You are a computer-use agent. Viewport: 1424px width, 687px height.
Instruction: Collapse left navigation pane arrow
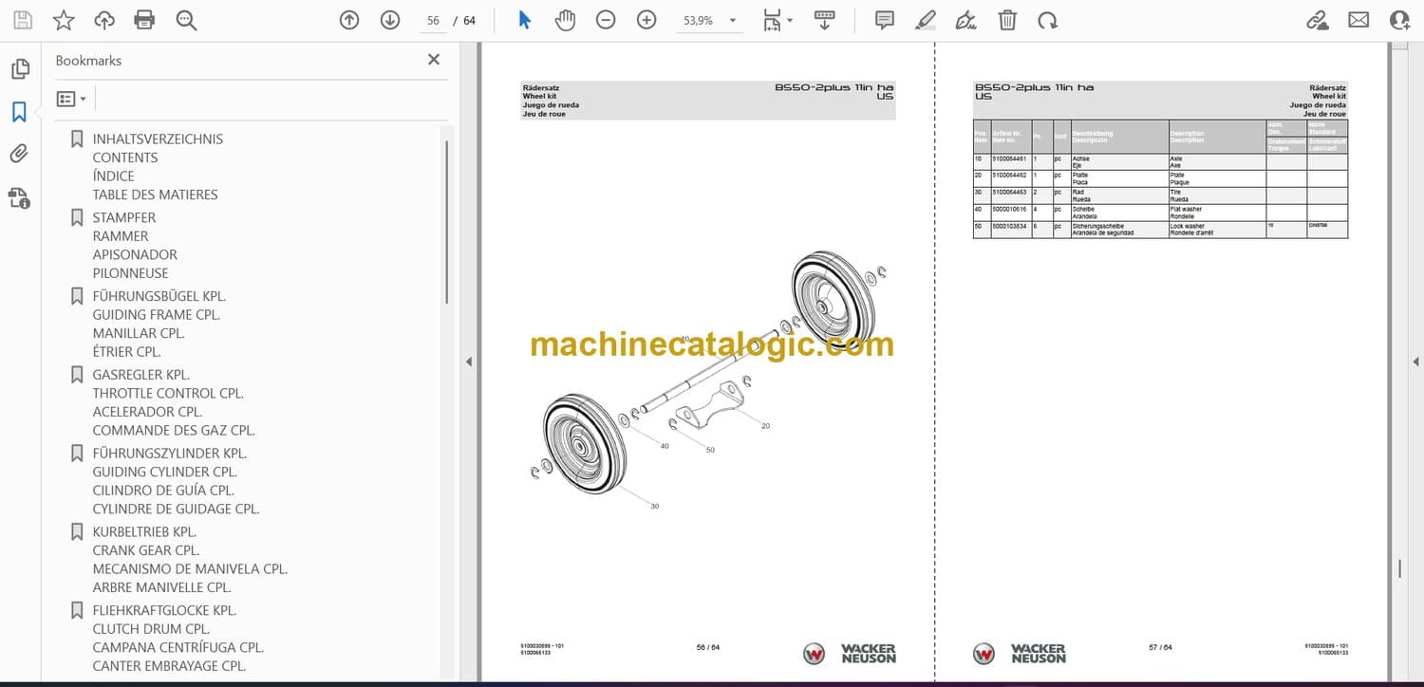click(x=467, y=362)
